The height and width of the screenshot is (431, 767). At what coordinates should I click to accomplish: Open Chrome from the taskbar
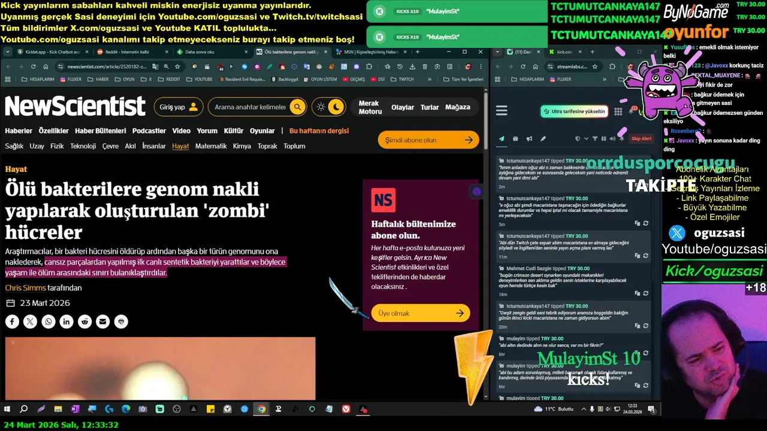[x=261, y=409]
